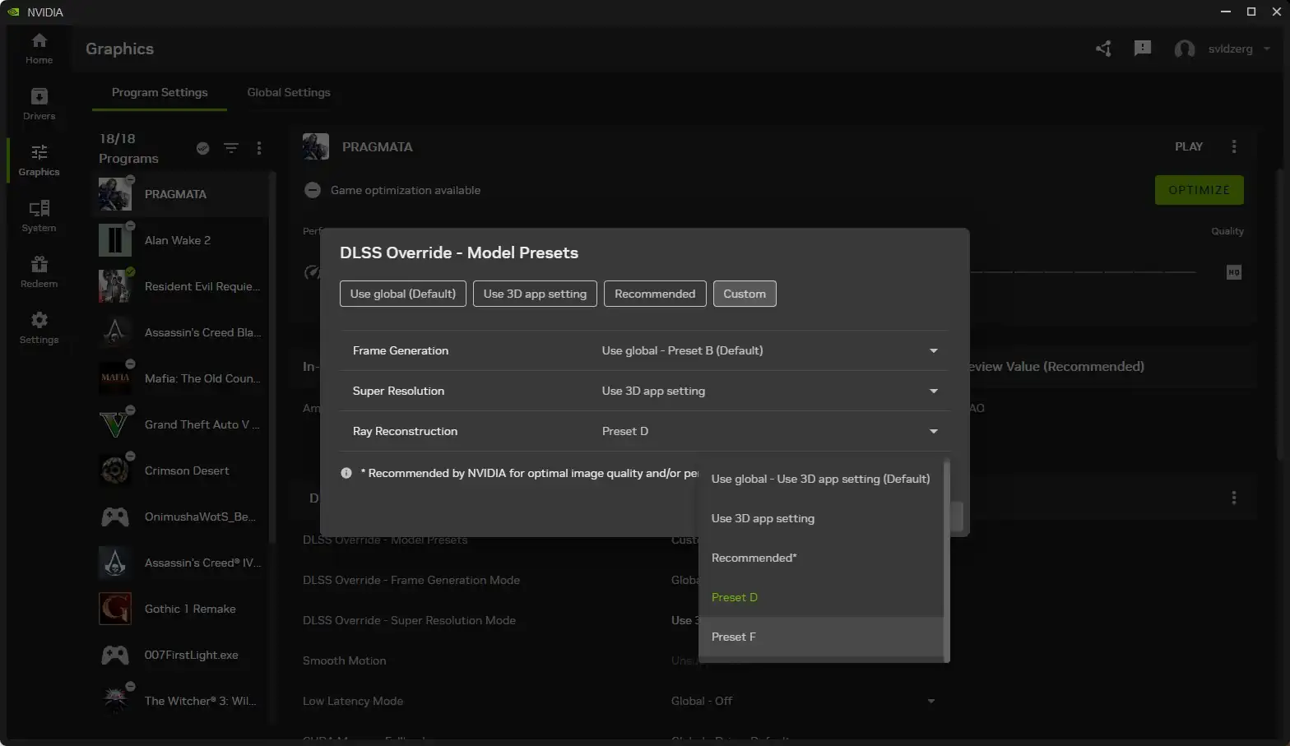Select the Alan Wake 2 program icon
Screen dimensions: 1290x746
(114, 240)
